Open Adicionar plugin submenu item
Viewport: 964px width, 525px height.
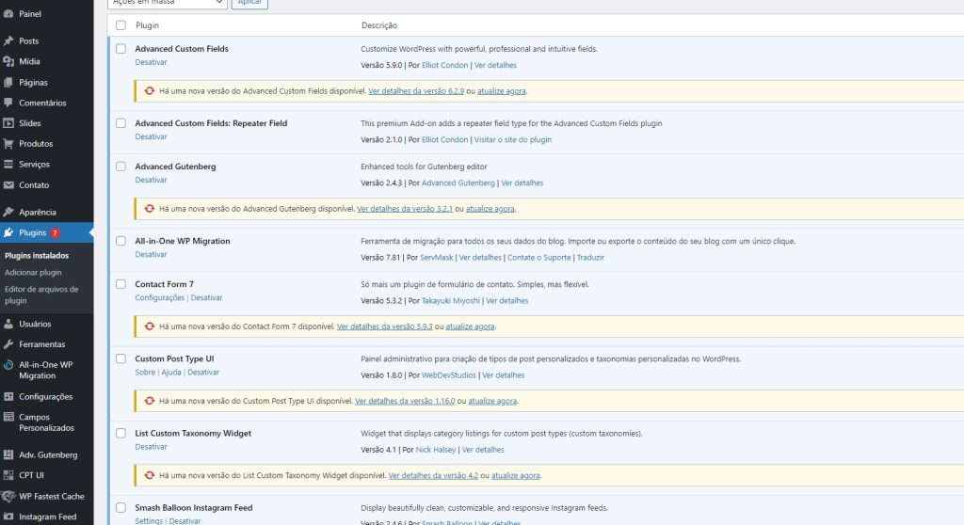(33, 272)
